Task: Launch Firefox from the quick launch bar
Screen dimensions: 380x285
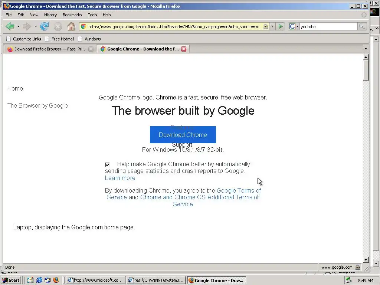Action: [x=56, y=280]
